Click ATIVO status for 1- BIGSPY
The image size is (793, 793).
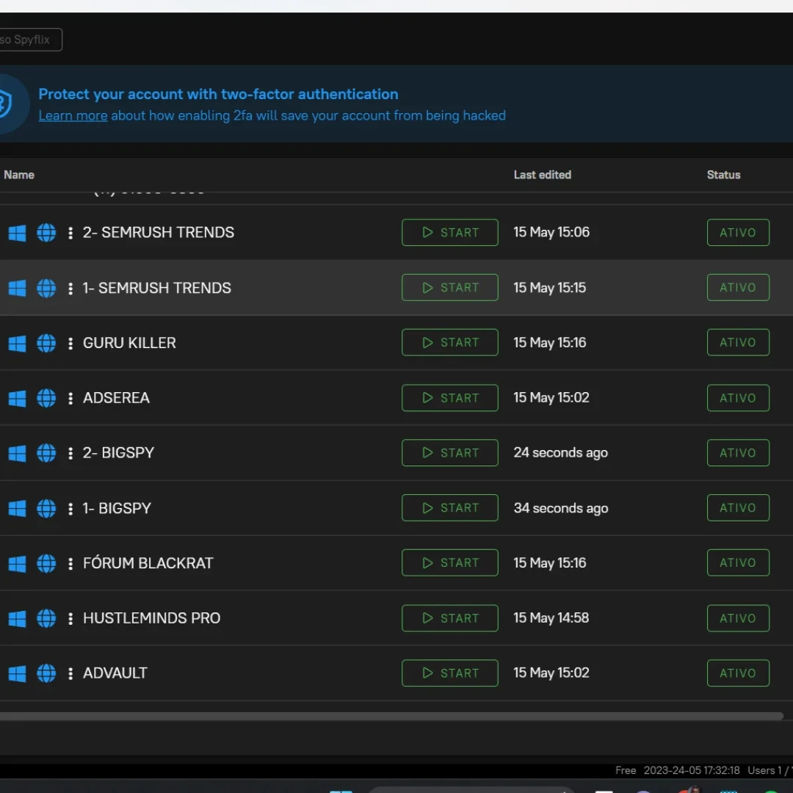(738, 508)
